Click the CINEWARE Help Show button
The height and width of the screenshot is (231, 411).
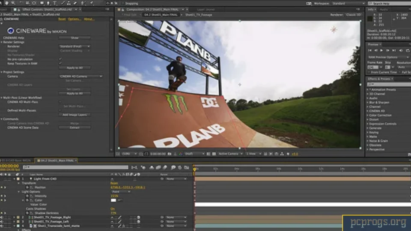coord(74,38)
